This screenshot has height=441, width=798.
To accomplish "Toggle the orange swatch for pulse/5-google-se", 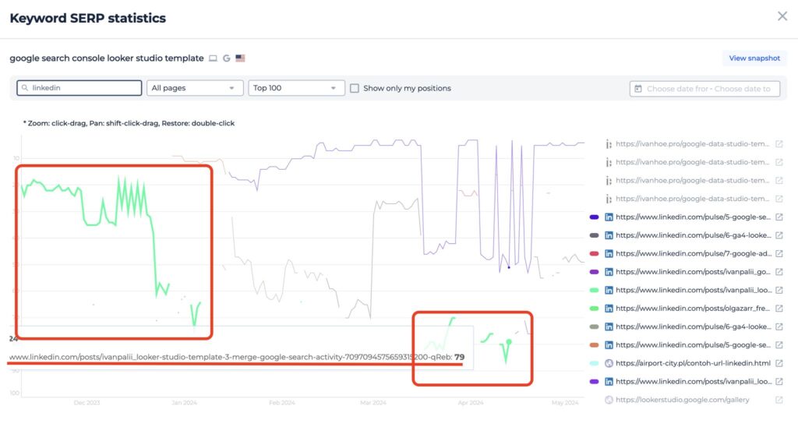I will pos(594,345).
